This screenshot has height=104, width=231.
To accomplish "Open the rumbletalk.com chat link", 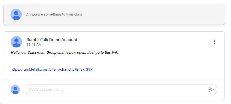I will tap(52, 69).
